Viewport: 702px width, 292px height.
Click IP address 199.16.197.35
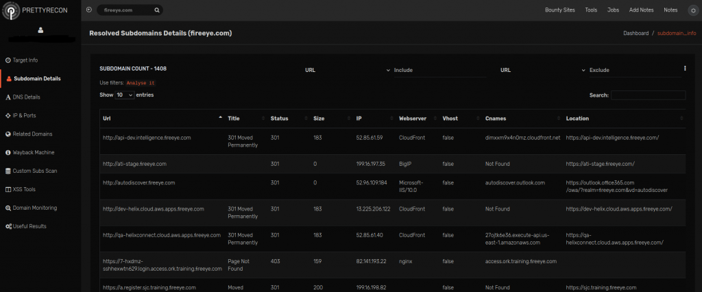point(371,164)
